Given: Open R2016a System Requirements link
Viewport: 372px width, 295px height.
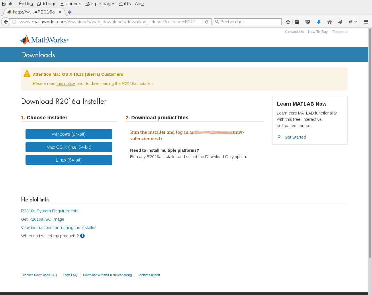Looking at the screenshot, I should coord(50,211).
